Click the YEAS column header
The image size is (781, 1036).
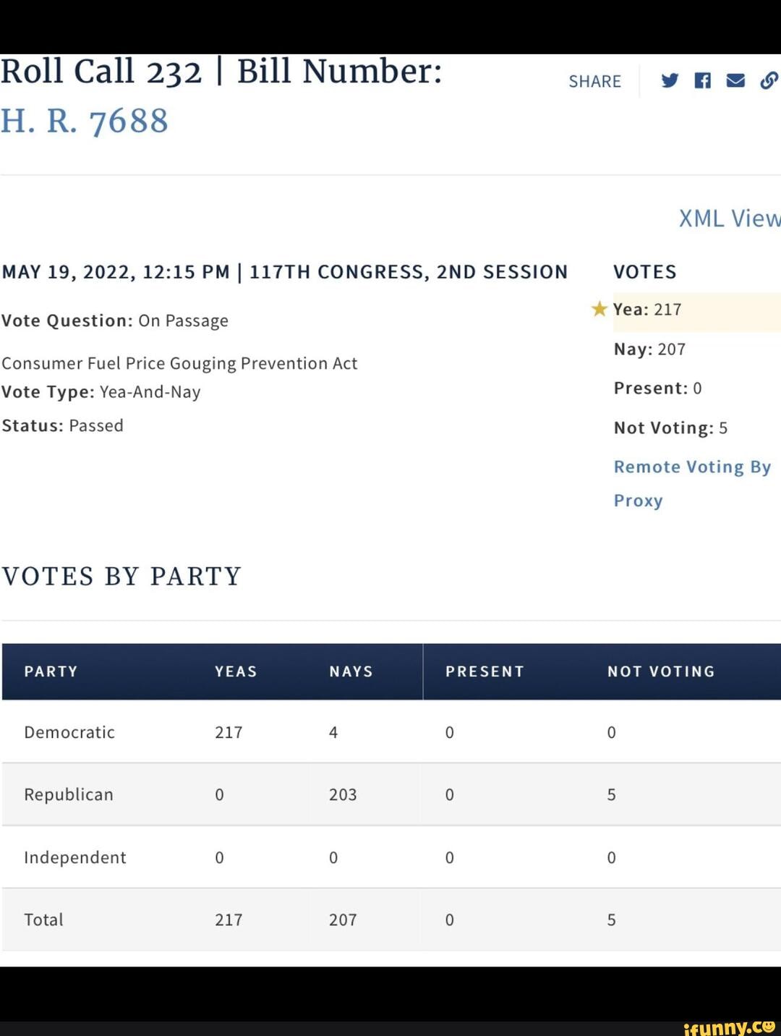click(236, 671)
